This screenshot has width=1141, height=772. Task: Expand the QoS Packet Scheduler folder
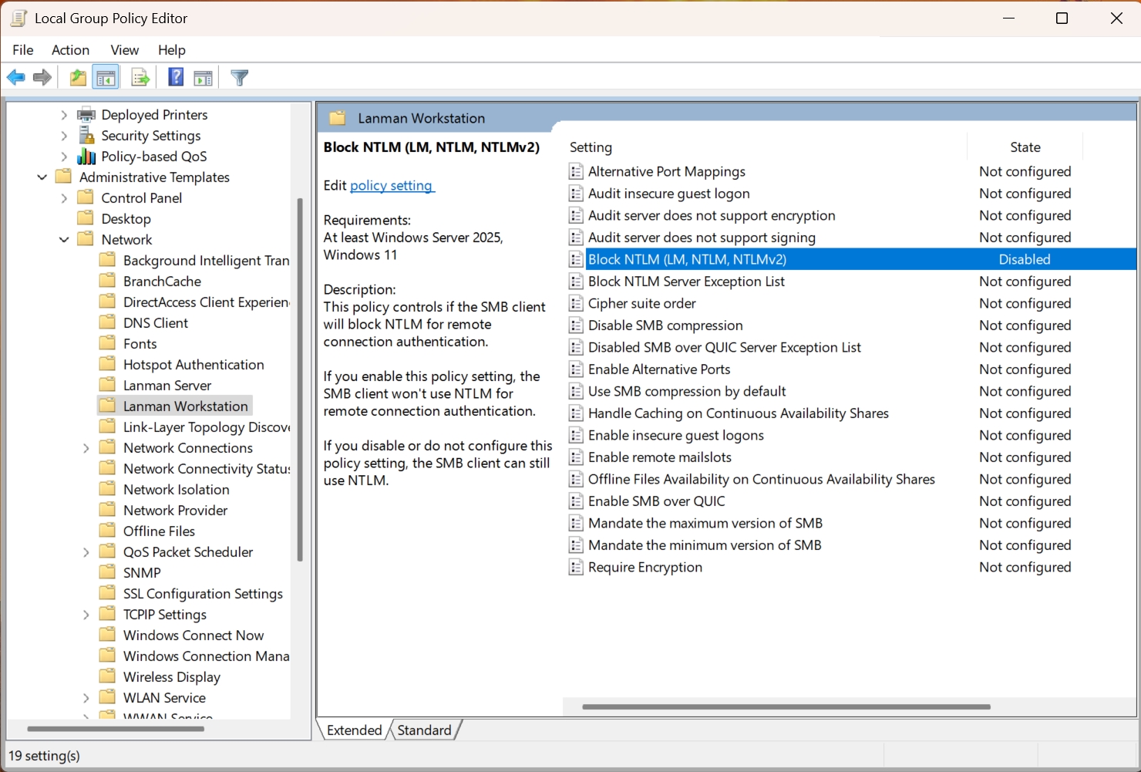(86, 552)
